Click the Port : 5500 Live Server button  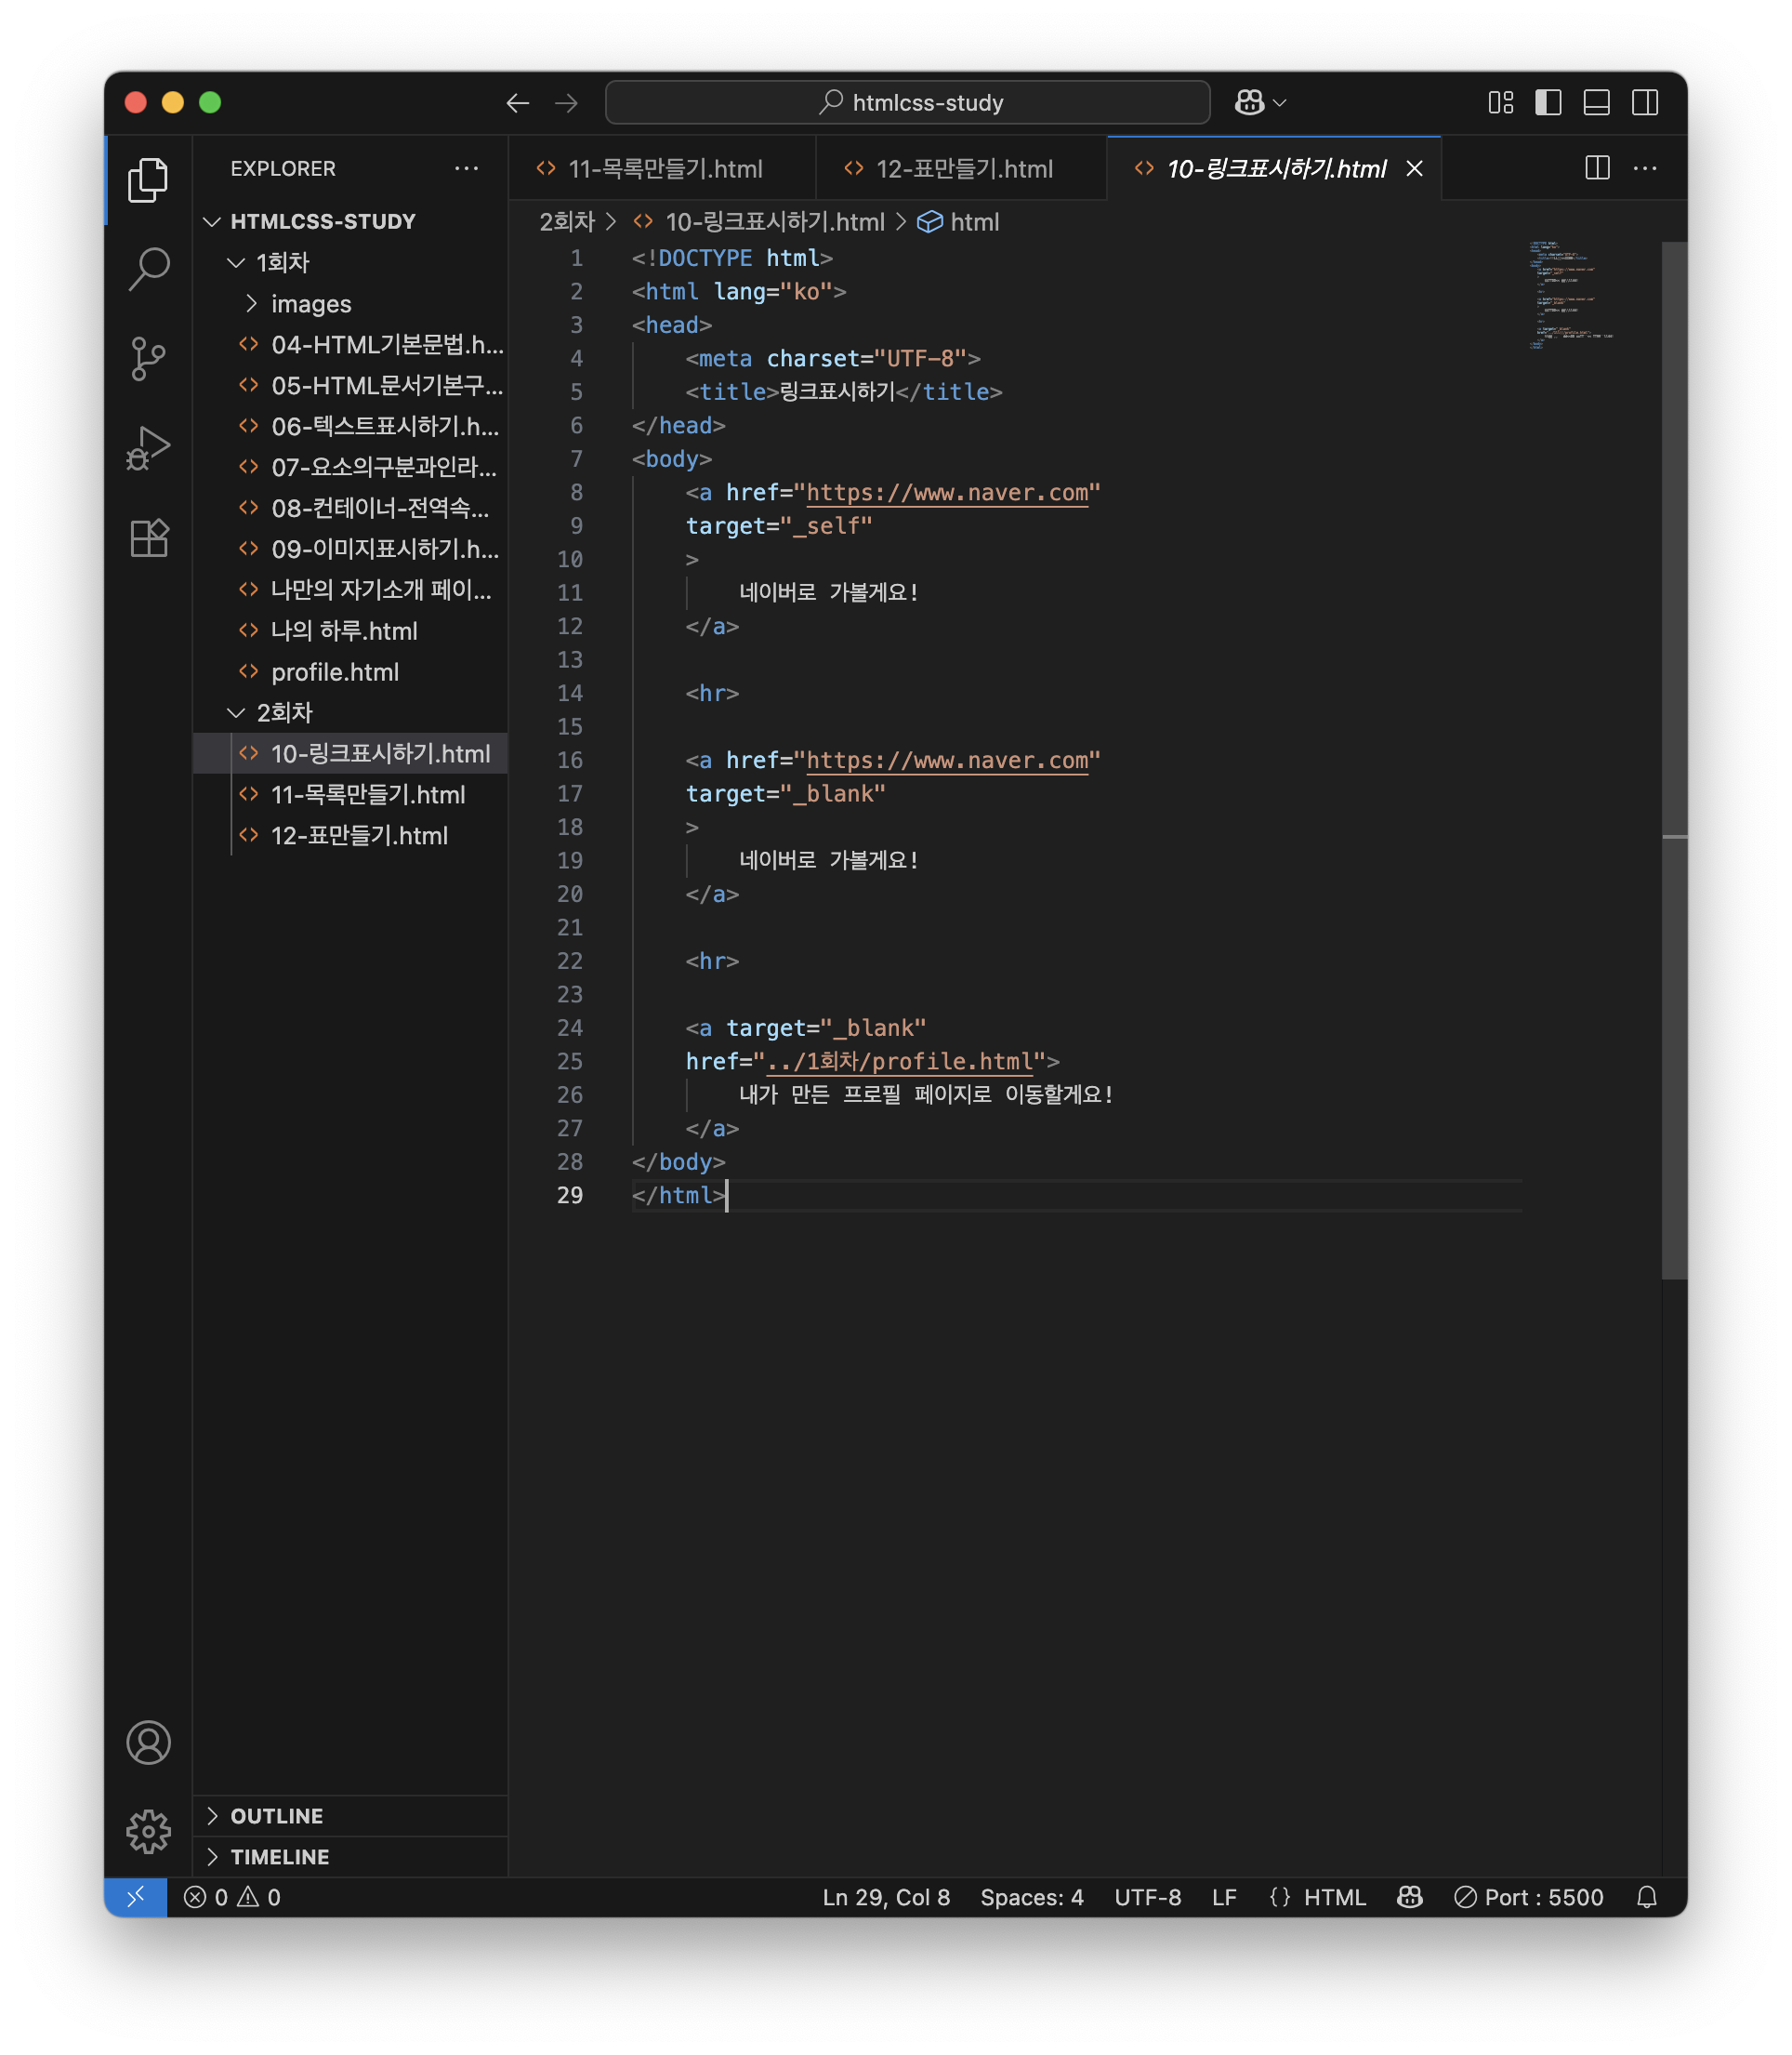click(1529, 1897)
